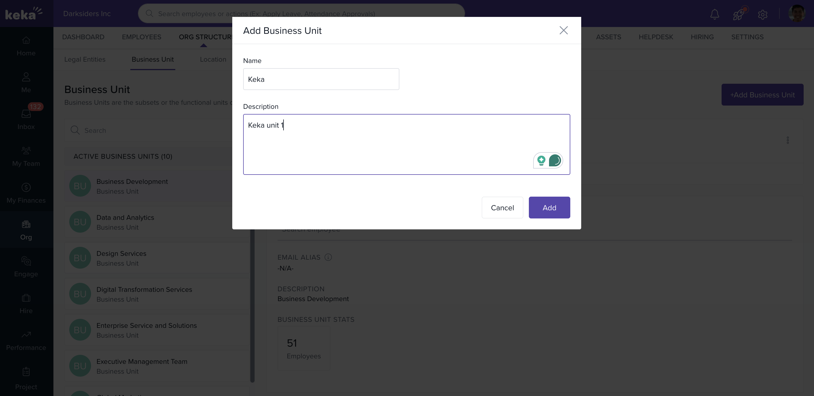
Task: Open Inbox in the sidebar
Action: [x=26, y=119]
